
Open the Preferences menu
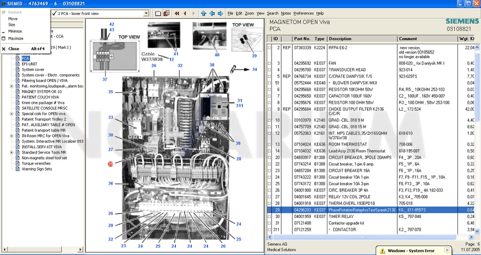(x=303, y=14)
